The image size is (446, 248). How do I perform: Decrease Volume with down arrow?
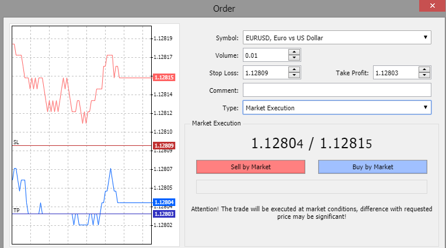(x=294, y=58)
